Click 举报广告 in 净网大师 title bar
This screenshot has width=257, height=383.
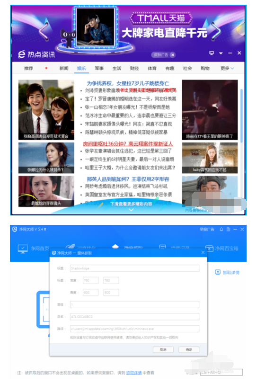[207, 229]
